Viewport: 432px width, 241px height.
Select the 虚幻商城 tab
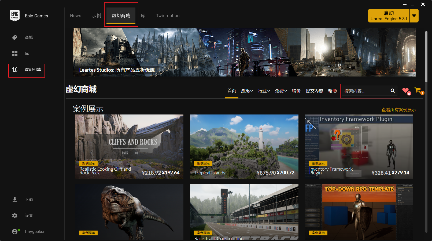click(121, 16)
